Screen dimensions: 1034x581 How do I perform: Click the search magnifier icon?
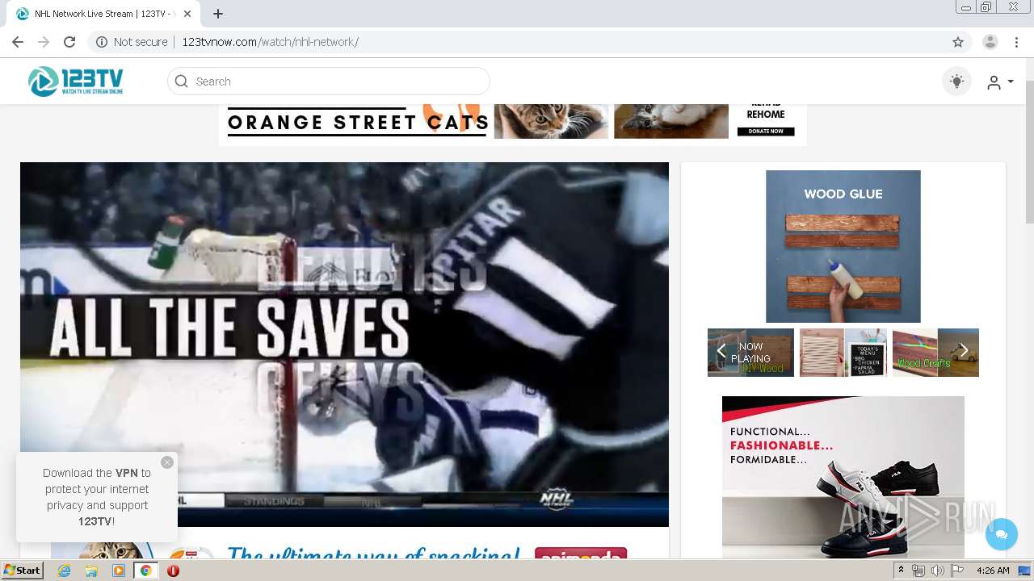point(182,82)
